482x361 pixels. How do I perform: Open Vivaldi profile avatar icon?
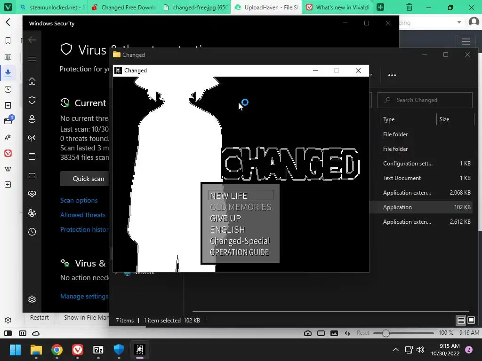[474, 22]
